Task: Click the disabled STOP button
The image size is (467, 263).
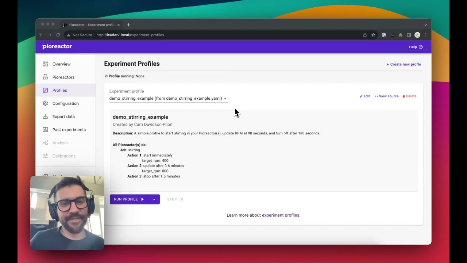Action: pos(175,199)
